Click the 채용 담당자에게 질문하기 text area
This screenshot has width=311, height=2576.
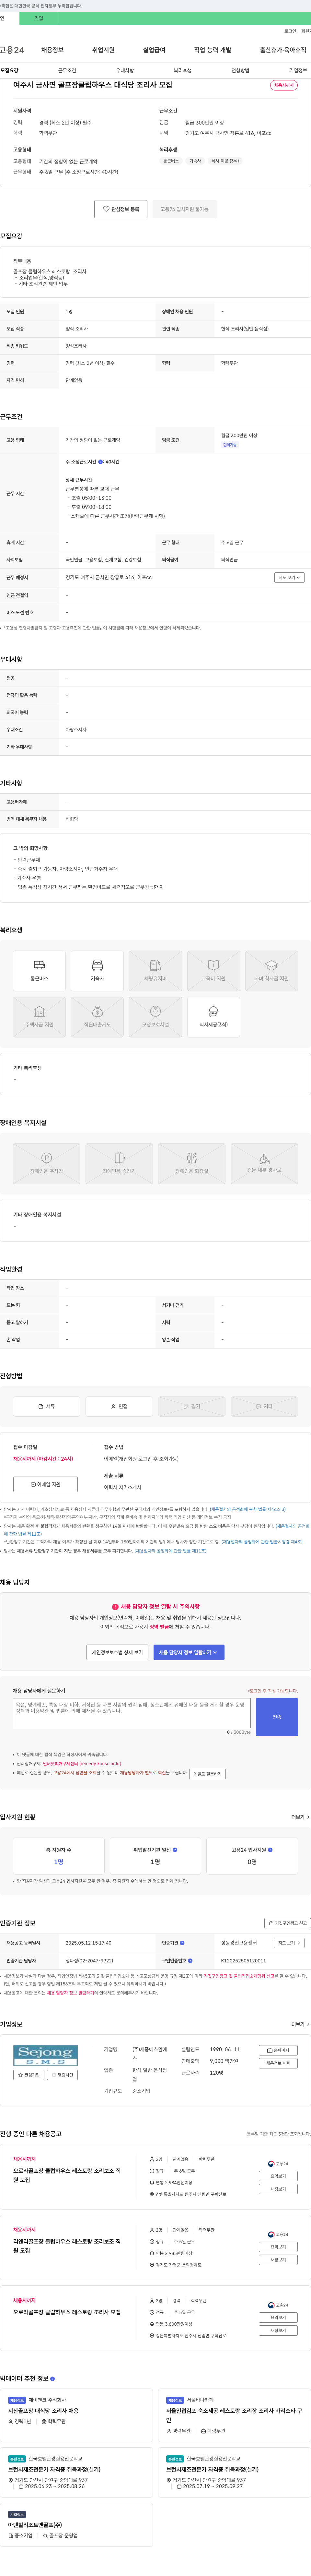point(132,1713)
